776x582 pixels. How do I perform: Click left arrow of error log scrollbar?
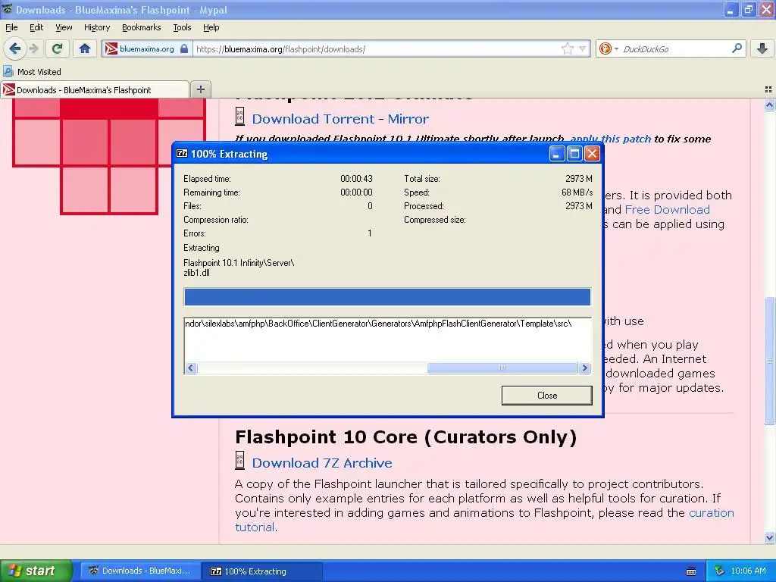[192, 368]
